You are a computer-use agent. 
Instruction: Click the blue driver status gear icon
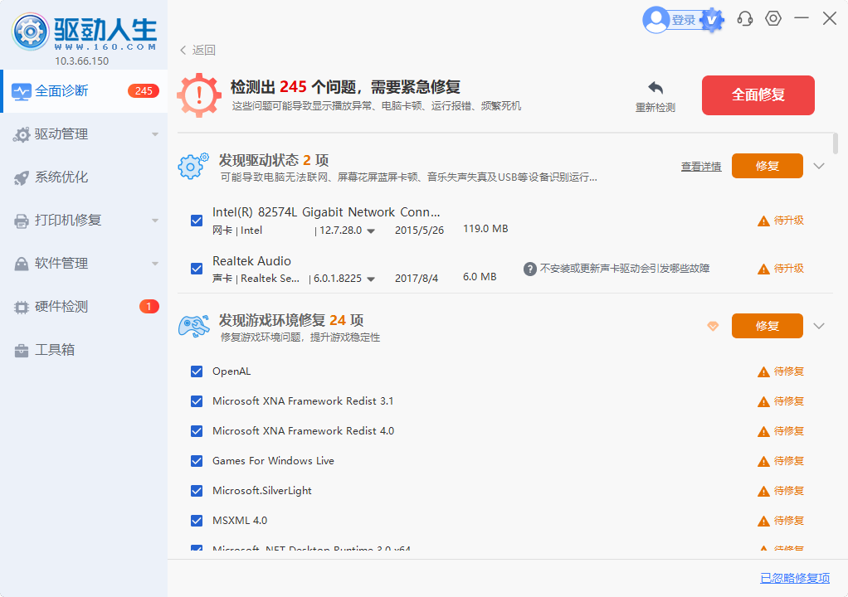point(193,166)
